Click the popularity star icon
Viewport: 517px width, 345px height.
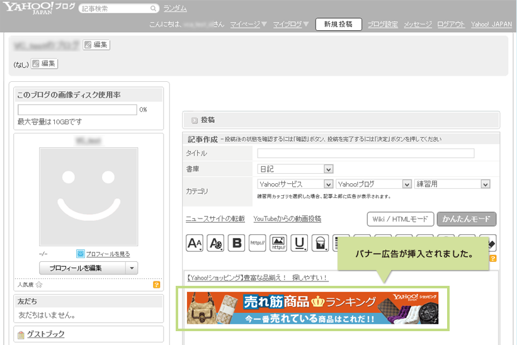39,285
